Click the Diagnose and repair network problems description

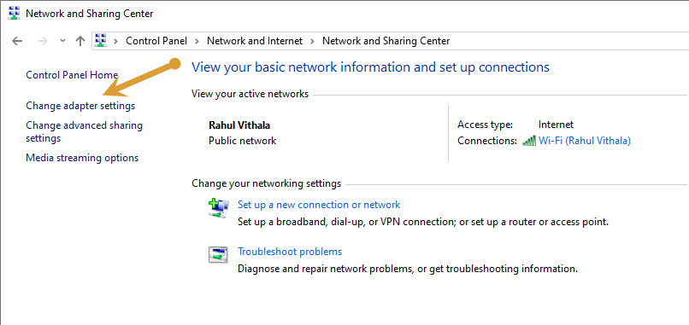[x=408, y=269]
